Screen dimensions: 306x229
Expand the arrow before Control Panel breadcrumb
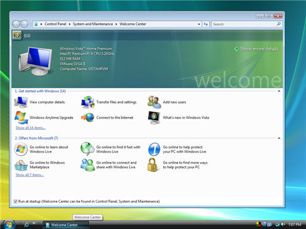tap(41, 24)
